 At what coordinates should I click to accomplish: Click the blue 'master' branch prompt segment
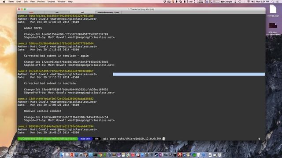pos(85,139)
